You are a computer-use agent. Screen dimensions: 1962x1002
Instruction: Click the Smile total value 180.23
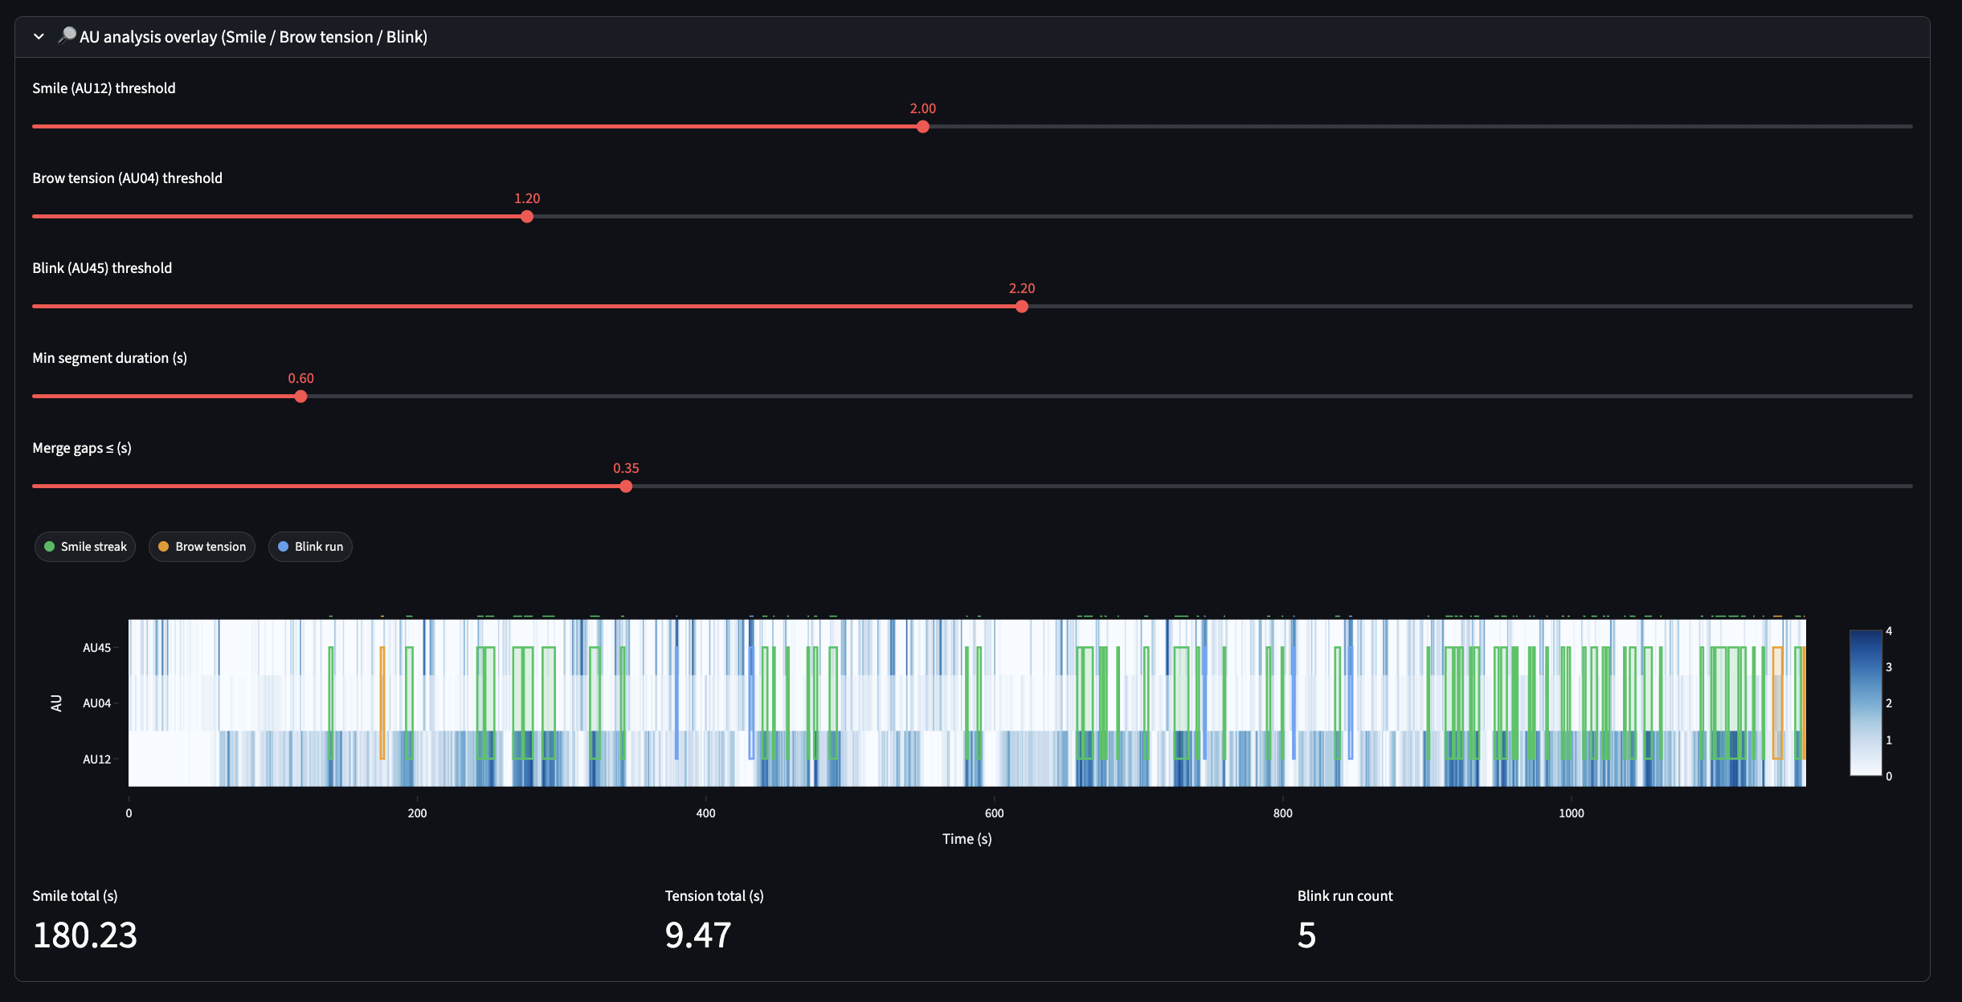85,935
